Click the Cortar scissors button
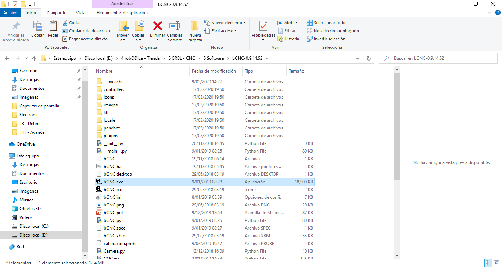502x267 pixels. tap(72, 23)
